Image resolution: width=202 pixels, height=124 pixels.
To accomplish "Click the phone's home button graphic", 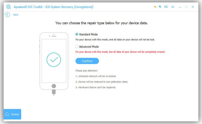I will coord(54,86).
